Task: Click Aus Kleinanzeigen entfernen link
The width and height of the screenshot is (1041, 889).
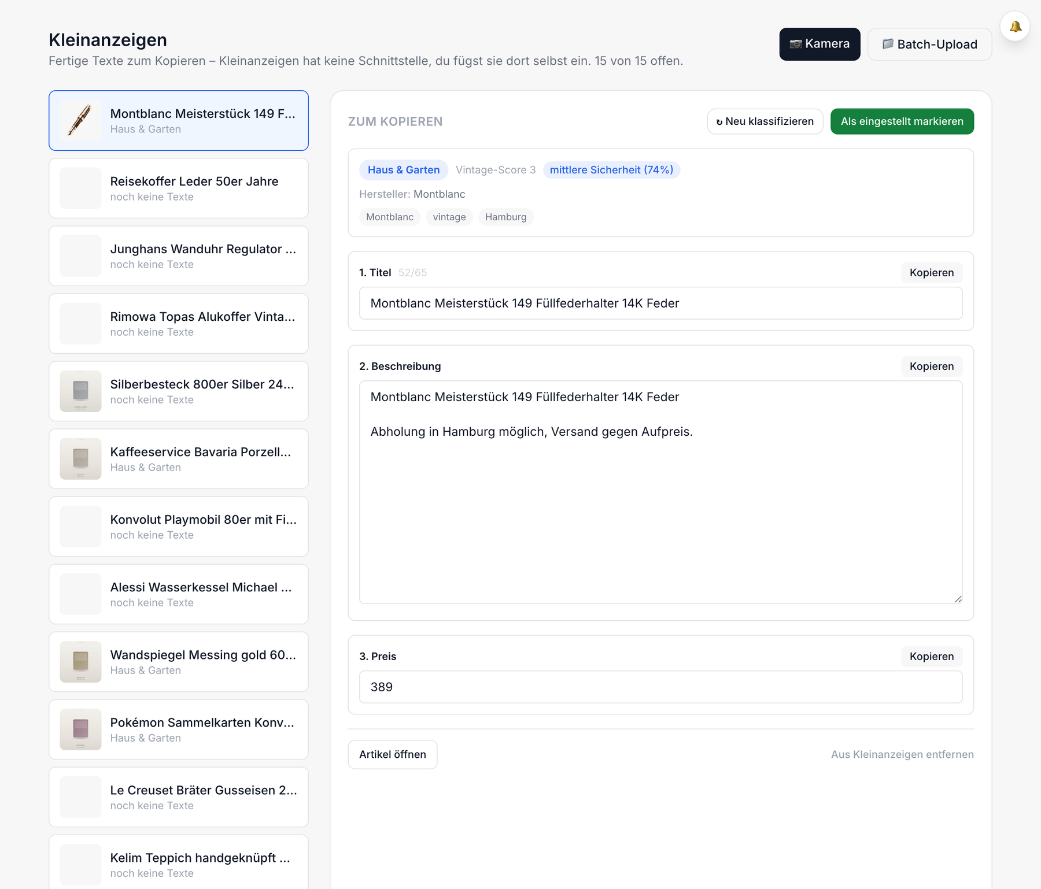Action: point(902,754)
